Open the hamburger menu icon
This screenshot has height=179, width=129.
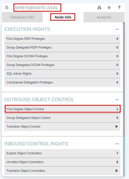coord(7,7)
